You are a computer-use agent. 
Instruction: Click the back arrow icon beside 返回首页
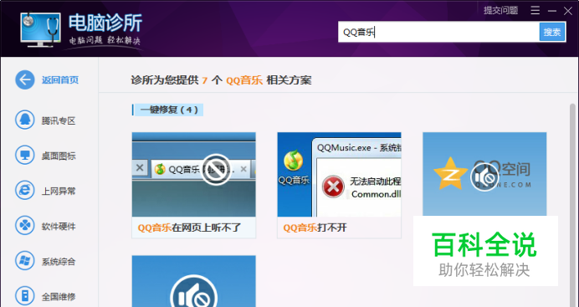[25, 79]
